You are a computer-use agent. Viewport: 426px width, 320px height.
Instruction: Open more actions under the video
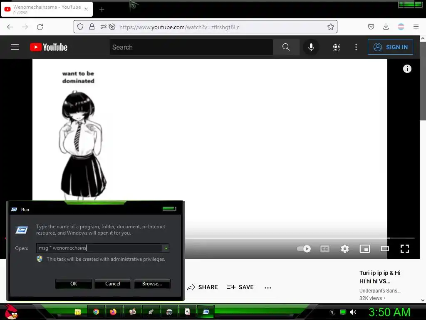268,287
